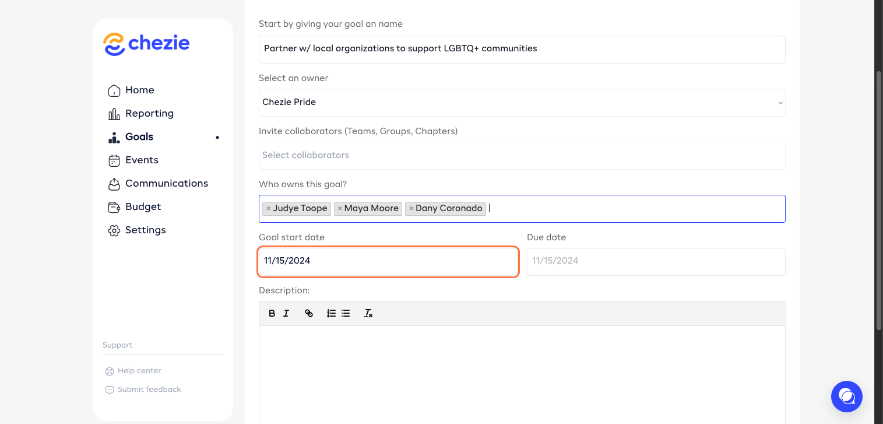Open the chat support bubble
The image size is (883, 424).
(x=846, y=397)
